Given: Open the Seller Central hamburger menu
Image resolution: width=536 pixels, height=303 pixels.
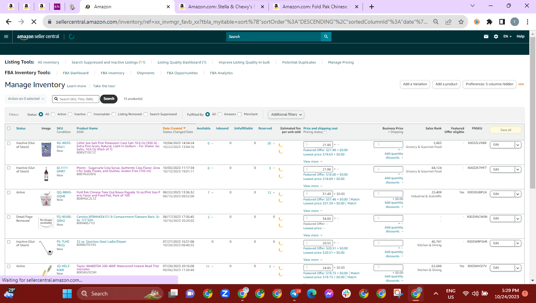Looking at the screenshot, I should 6,36.
